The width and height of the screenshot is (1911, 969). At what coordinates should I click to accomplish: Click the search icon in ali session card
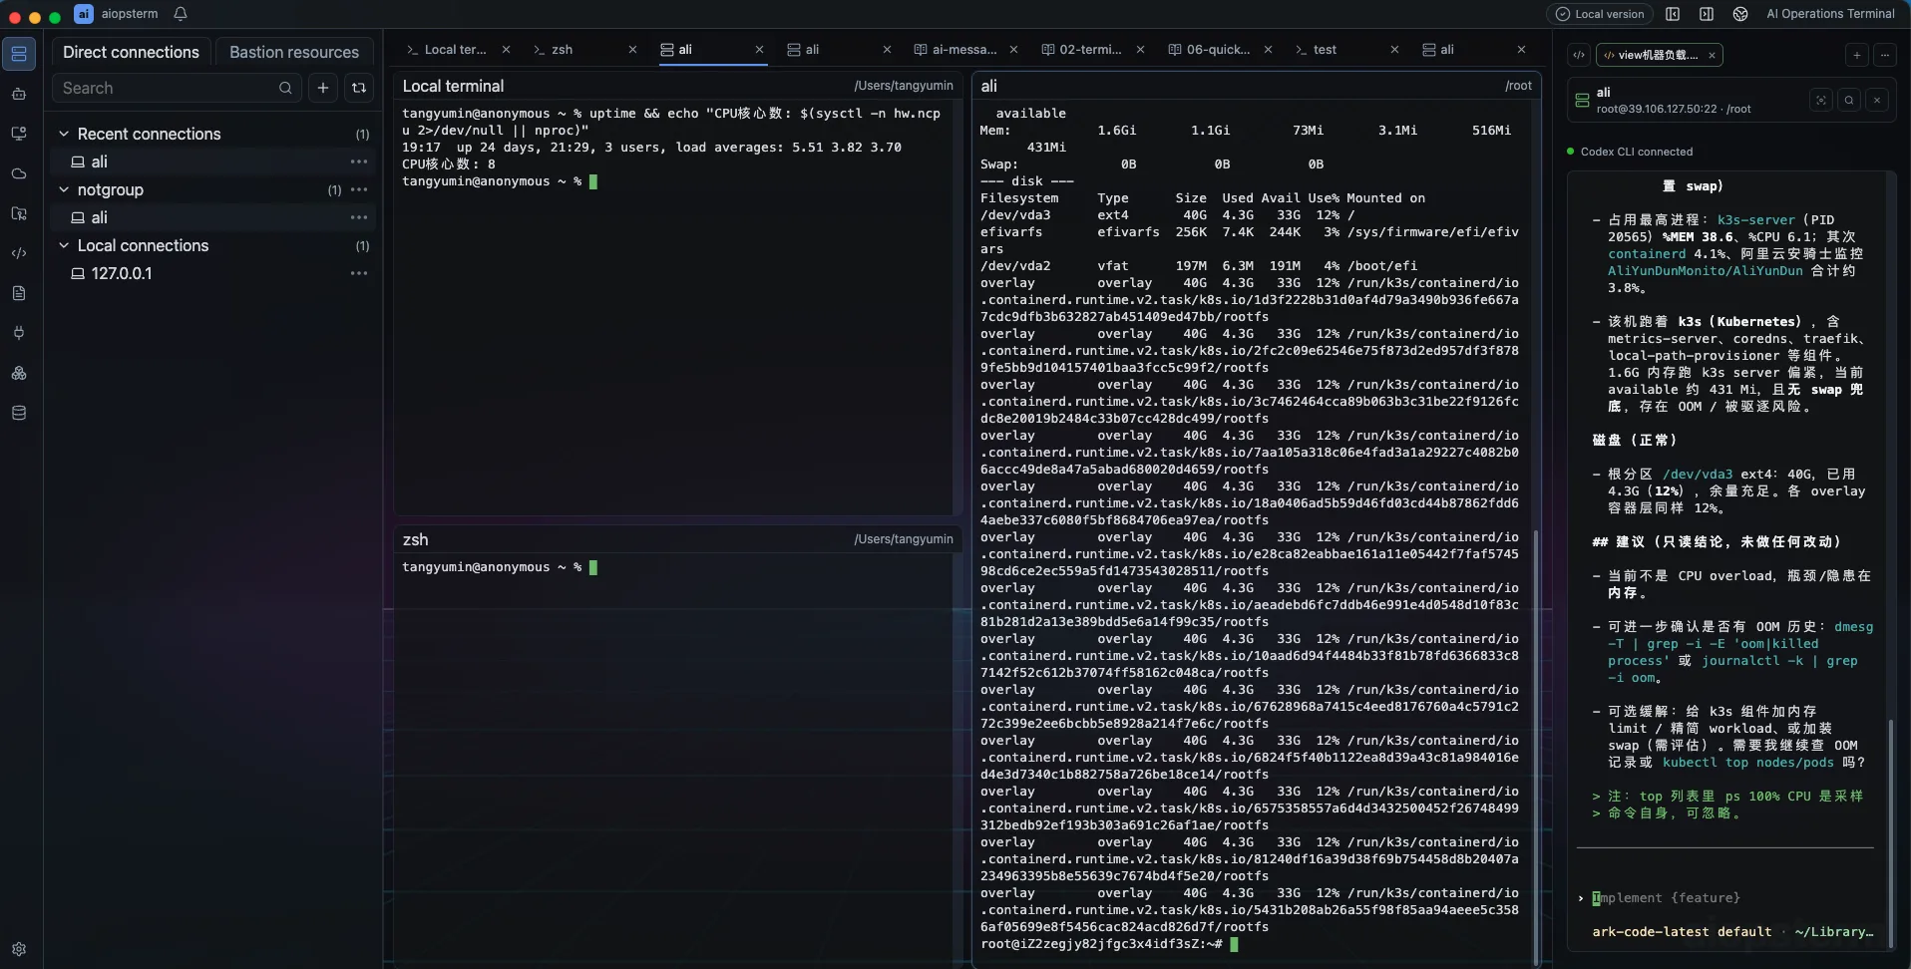pyautogui.click(x=1849, y=100)
